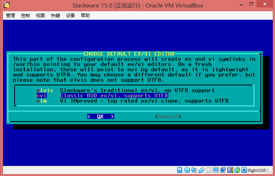This screenshot has width=275, height=176.
Task: Open the 热键 menu
Action: pyautogui.click(x=55, y=16)
